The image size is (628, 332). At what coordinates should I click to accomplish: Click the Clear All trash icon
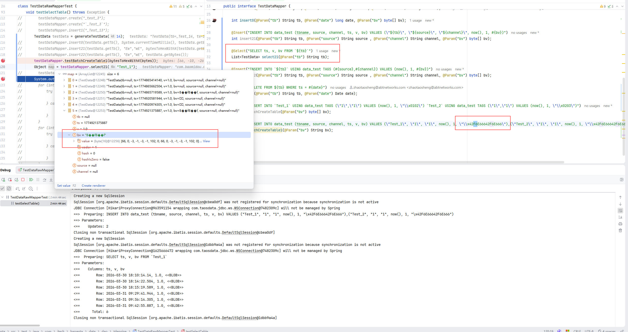coord(620,230)
